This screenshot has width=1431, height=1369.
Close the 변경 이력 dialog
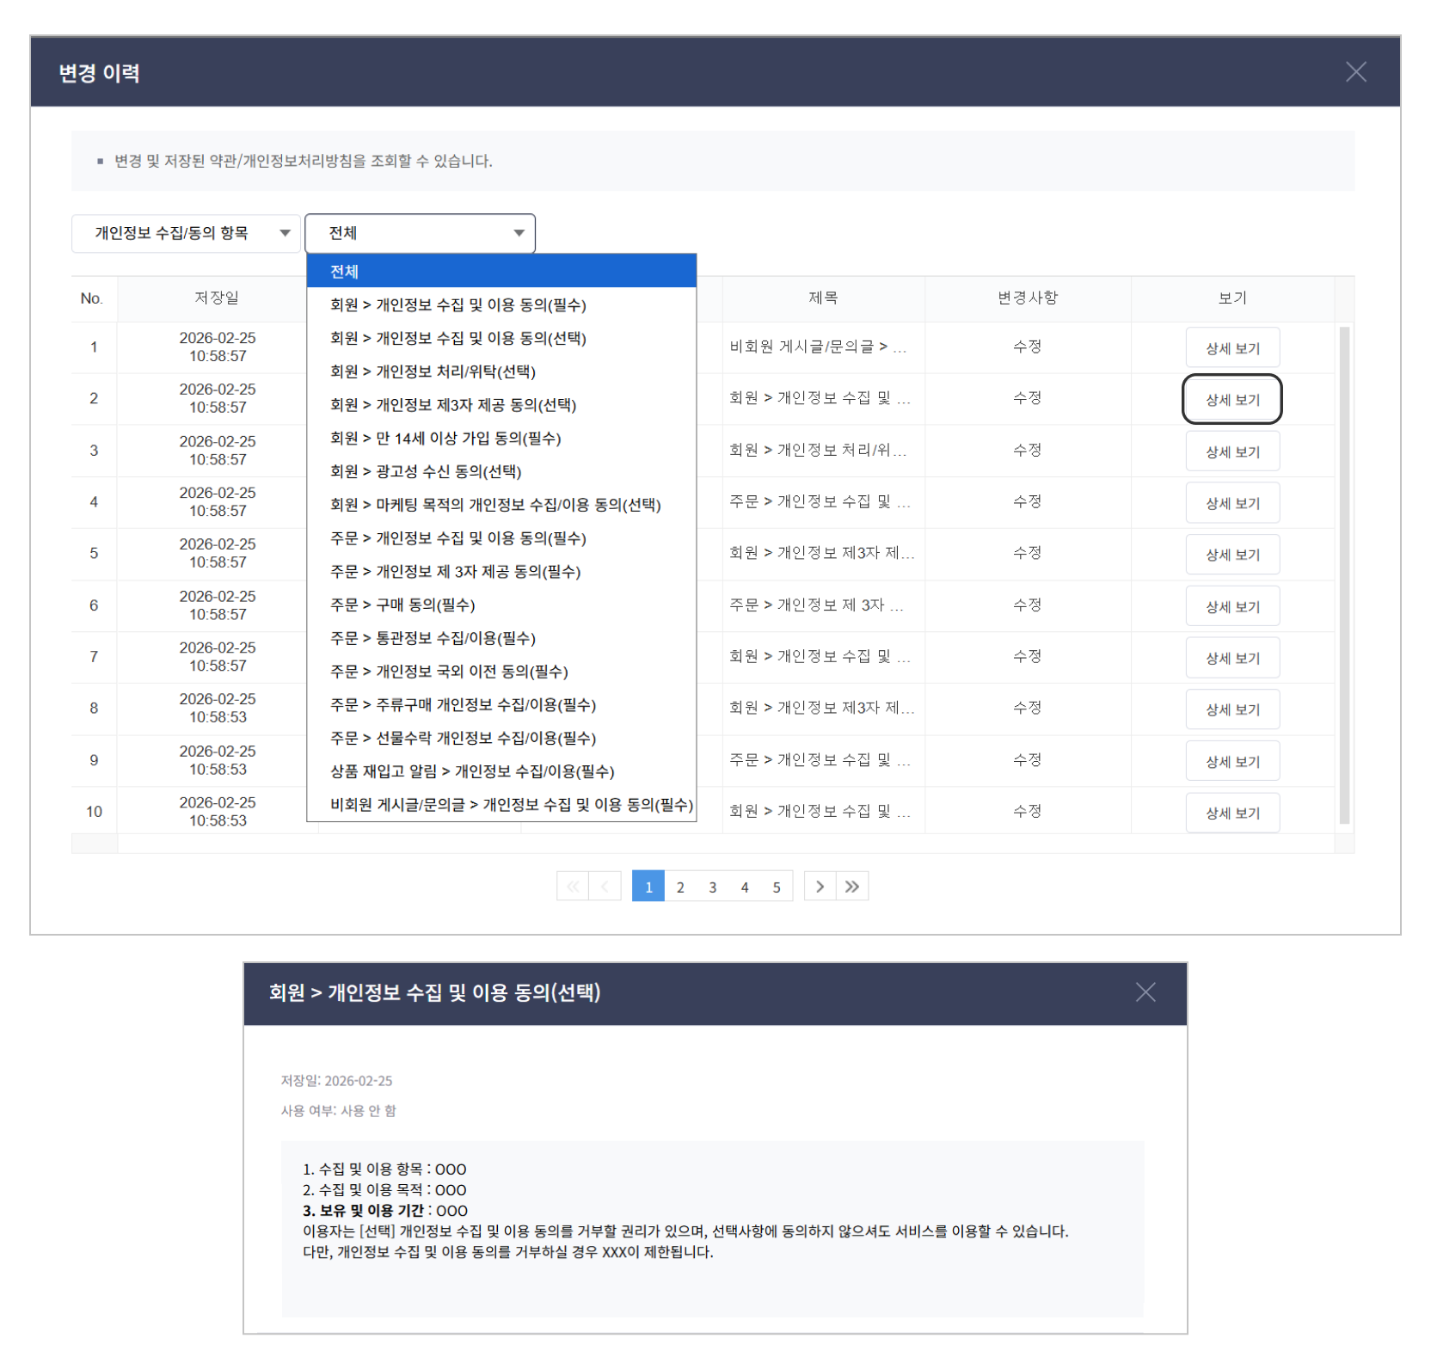coord(1355,72)
